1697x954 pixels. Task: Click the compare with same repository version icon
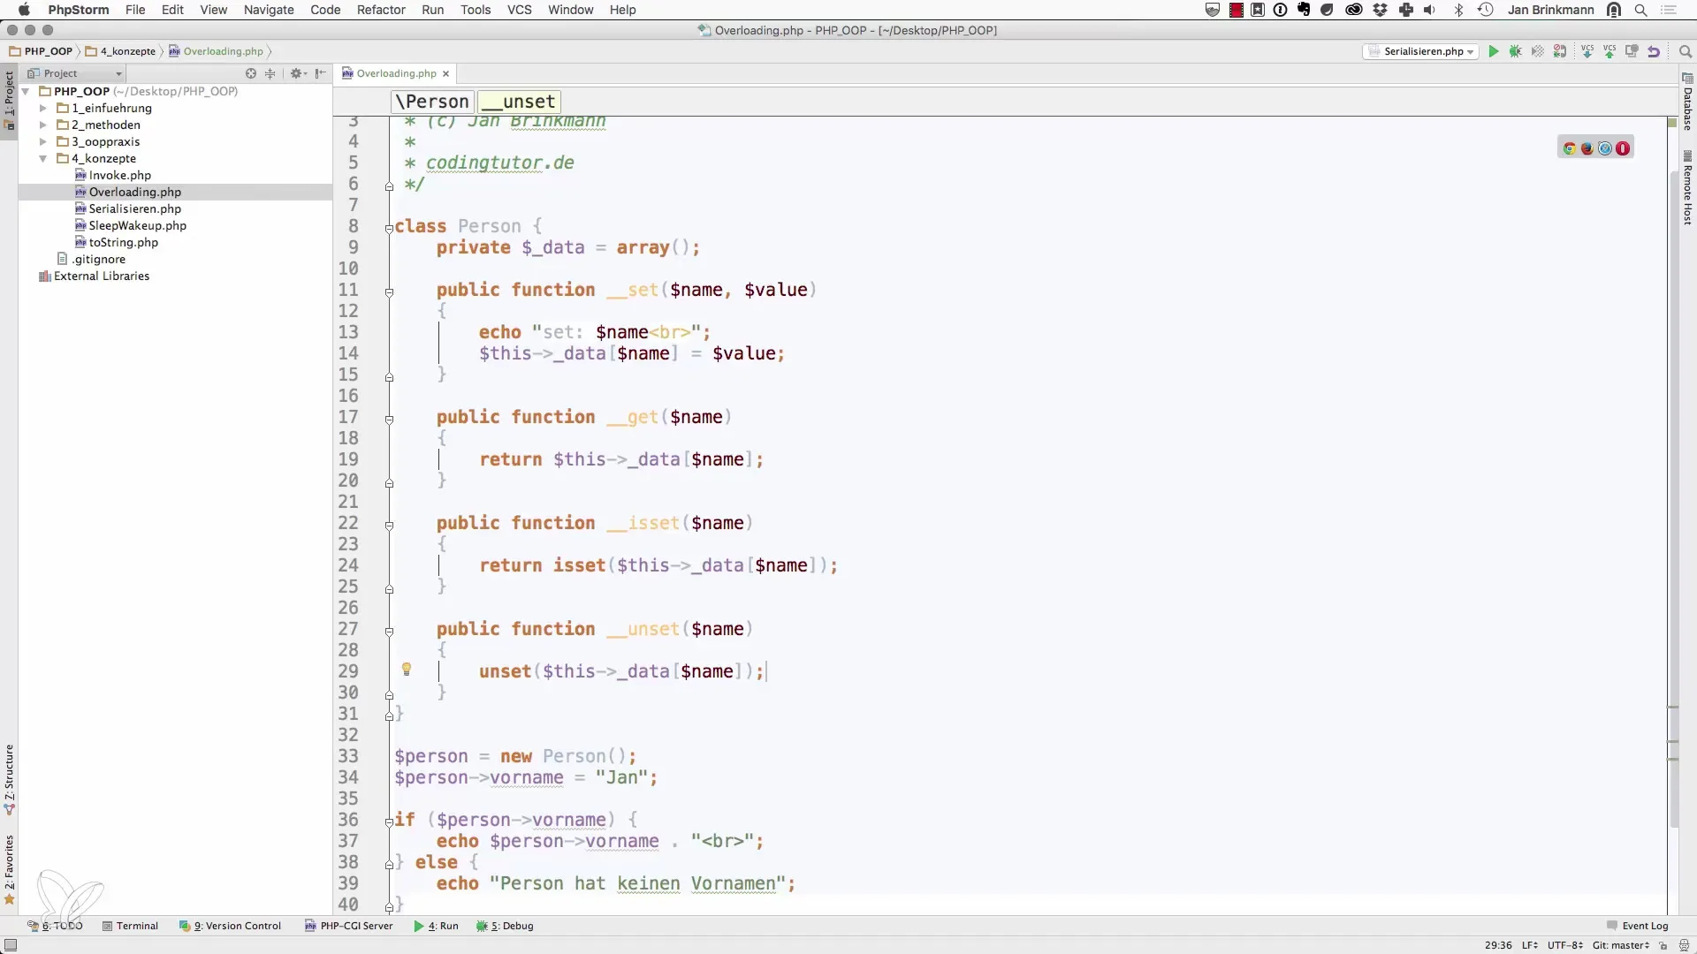1632,51
